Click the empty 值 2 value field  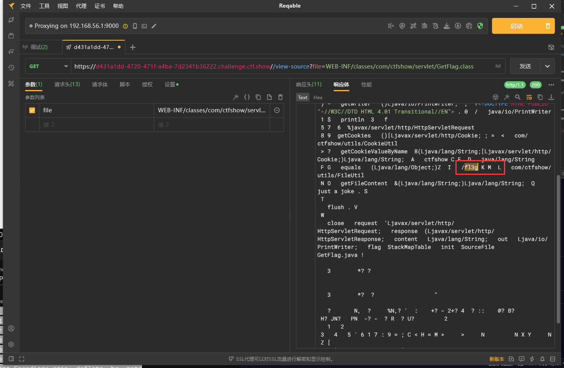pos(212,125)
